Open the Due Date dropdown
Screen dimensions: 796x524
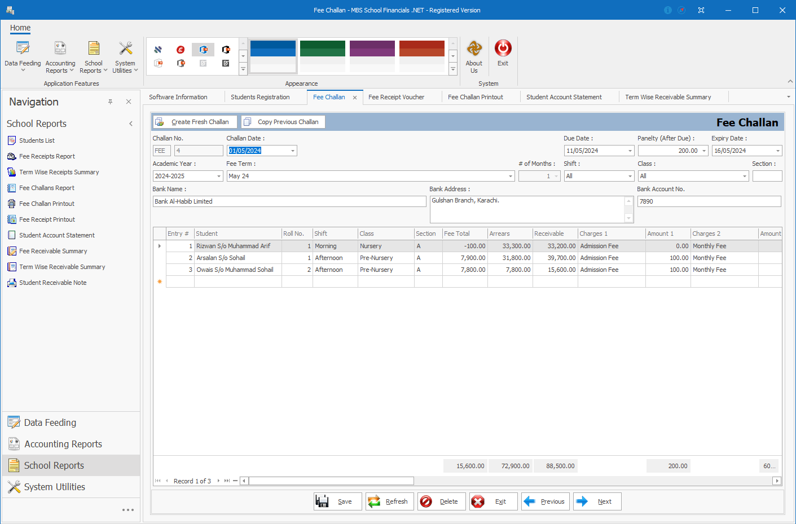[630, 151]
